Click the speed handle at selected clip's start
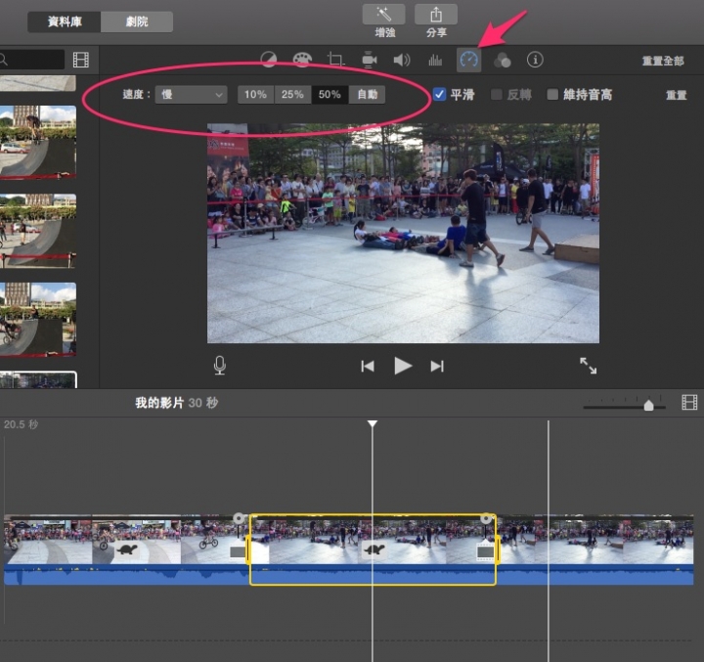This screenshot has width=704, height=662. (239, 519)
